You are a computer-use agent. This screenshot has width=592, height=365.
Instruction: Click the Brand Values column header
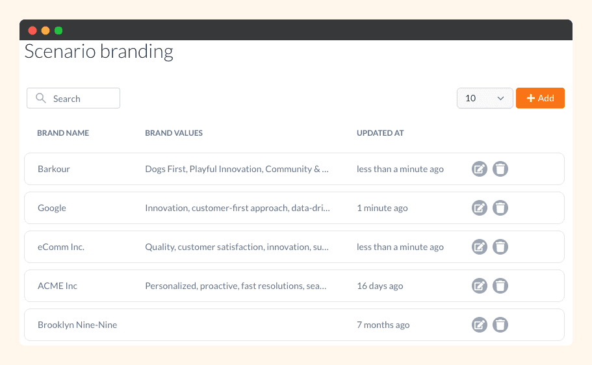pos(174,133)
